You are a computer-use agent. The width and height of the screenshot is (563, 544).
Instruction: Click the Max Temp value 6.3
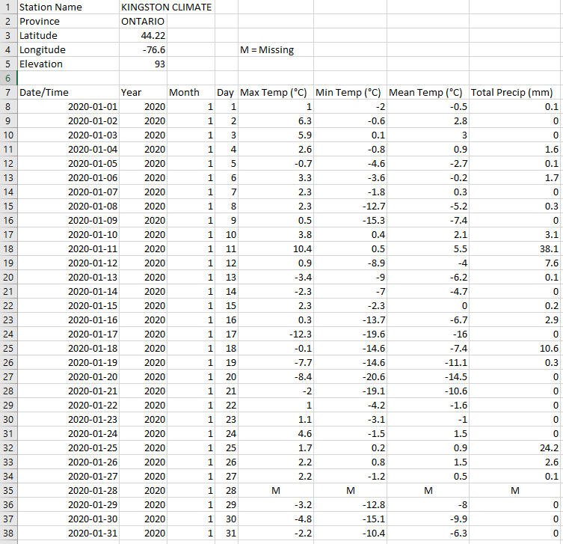click(x=276, y=121)
